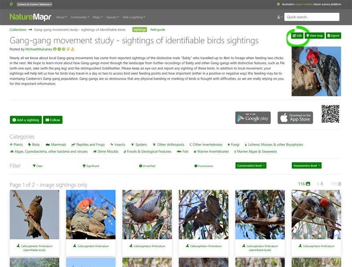Image resolution: width=352 pixels, height=267 pixels.
Task: Toggle the Significant filter
Action: point(91,166)
